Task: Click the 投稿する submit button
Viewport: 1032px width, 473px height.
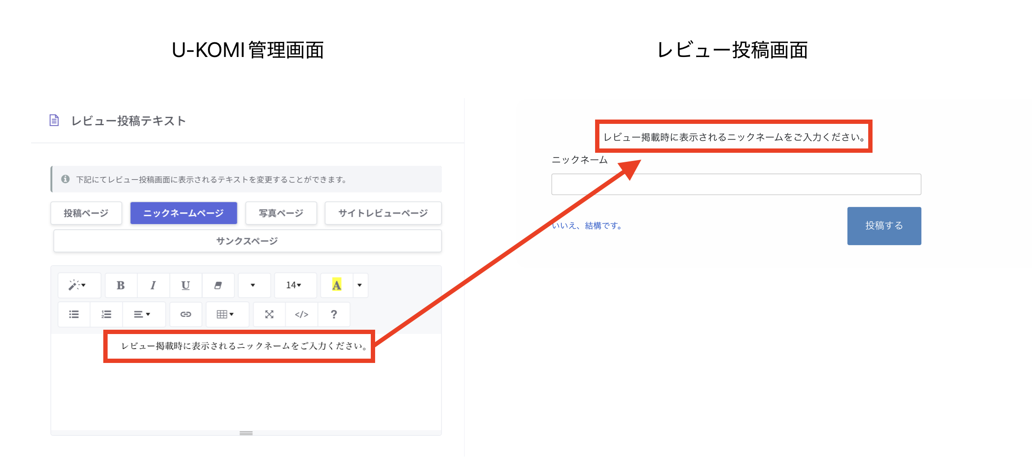Action: (884, 226)
